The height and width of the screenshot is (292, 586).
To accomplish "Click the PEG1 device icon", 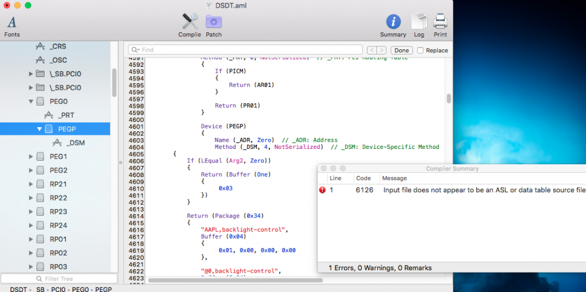I will (x=40, y=157).
